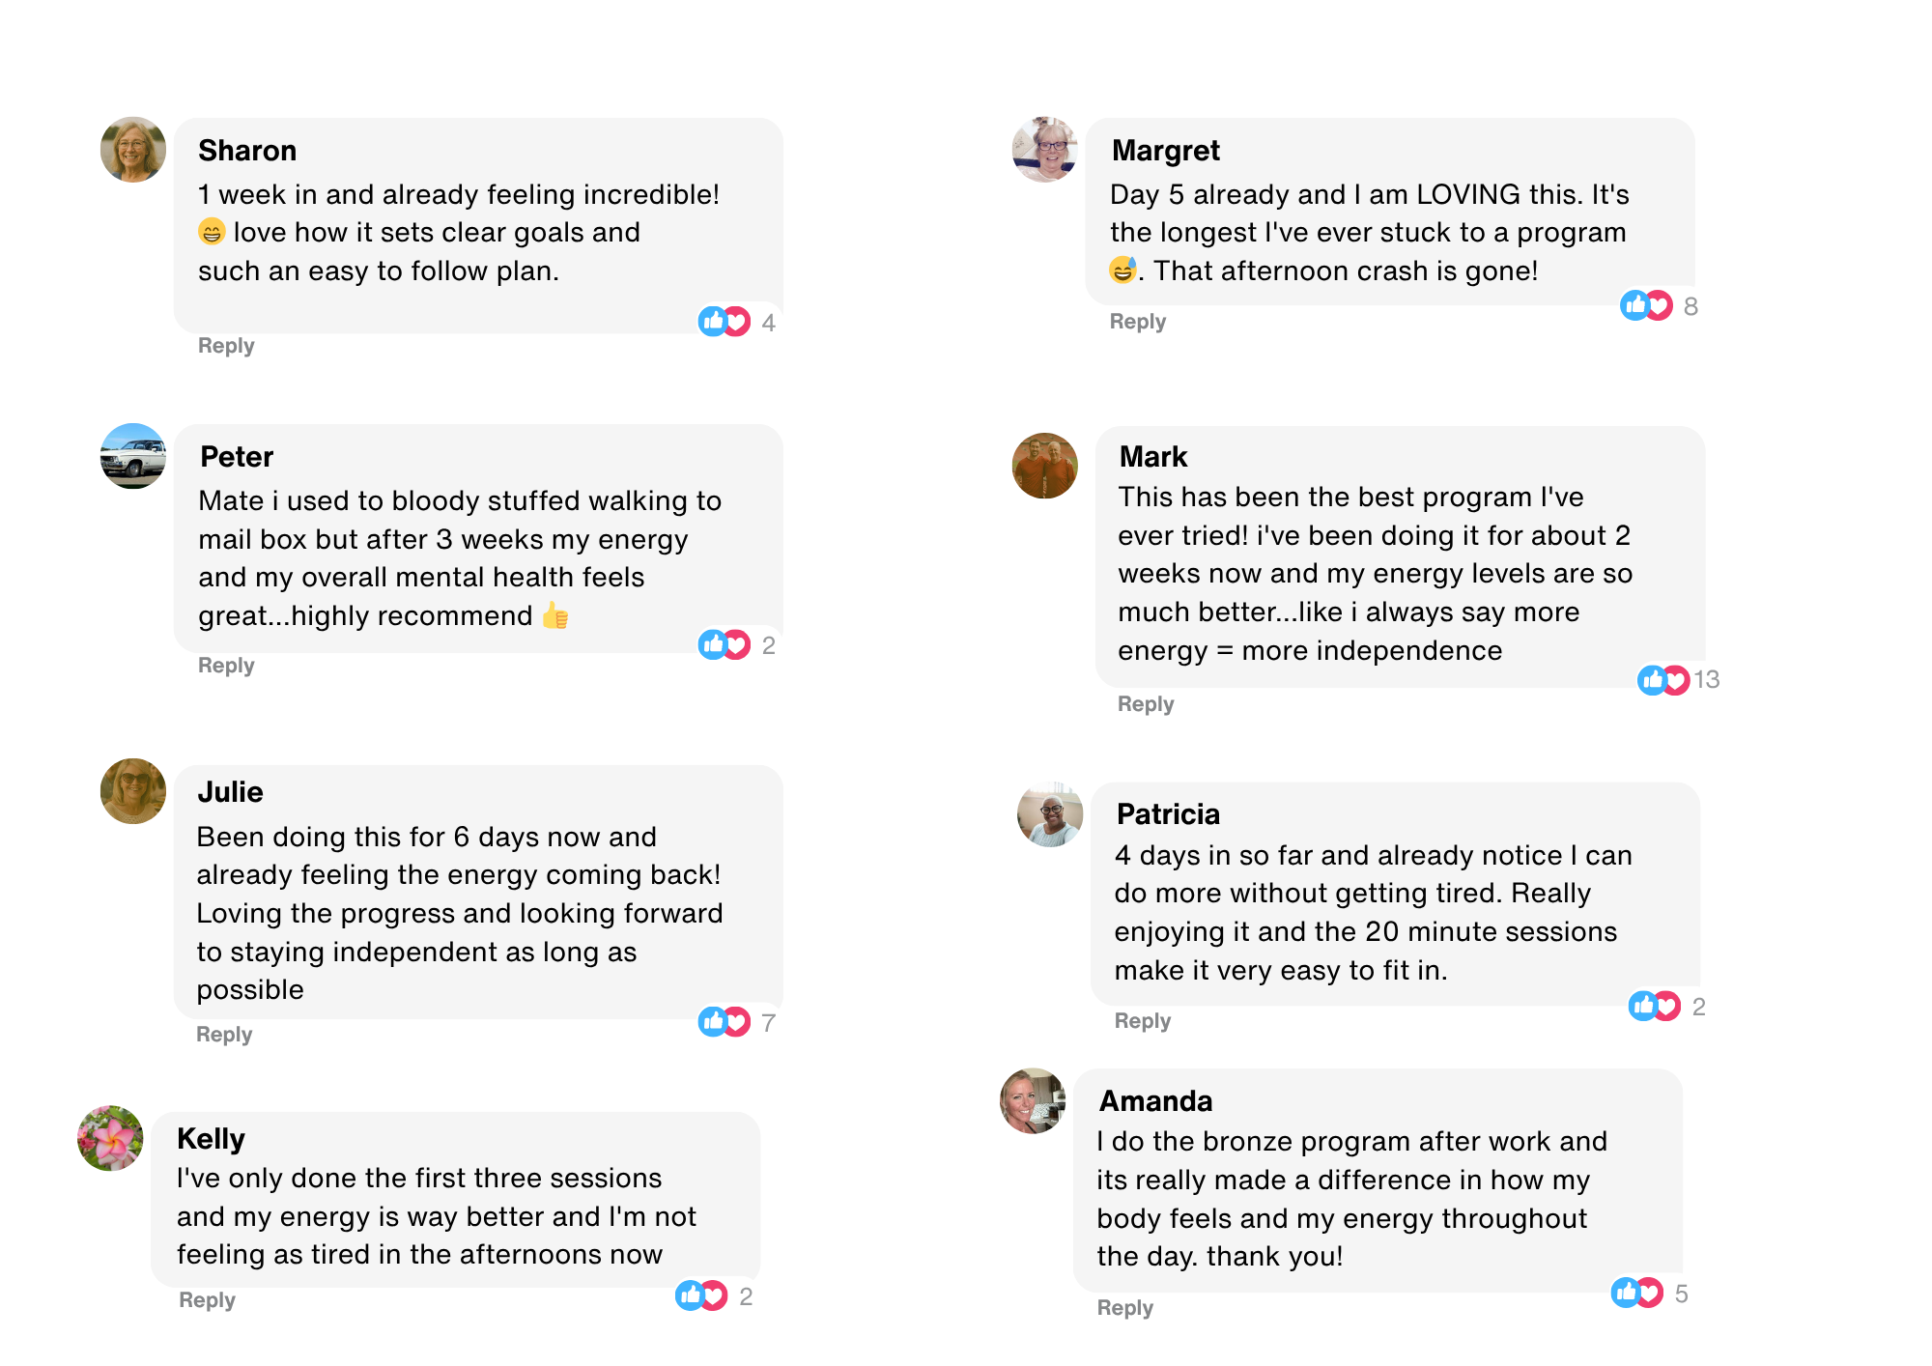The width and height of the screenshot is (1932, 1366).
Task: Open Kelly's flower profile picture
Action: (110, 1138)
